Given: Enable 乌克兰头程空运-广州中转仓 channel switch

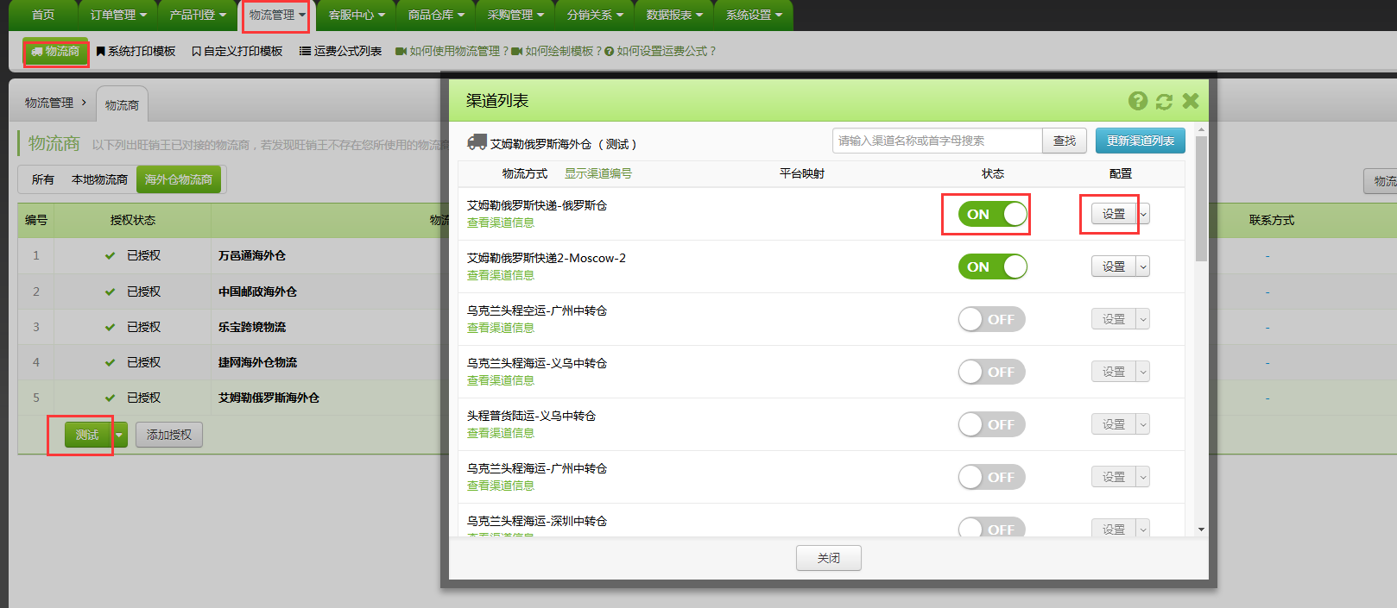Looking at the screenshot, I should [x=992, y=319].
